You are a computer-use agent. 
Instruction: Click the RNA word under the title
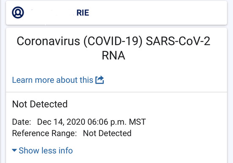114,55
